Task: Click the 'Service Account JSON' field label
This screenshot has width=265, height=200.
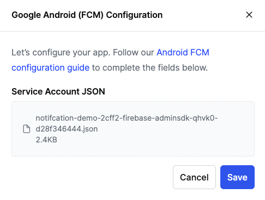Action: point(58,91)
